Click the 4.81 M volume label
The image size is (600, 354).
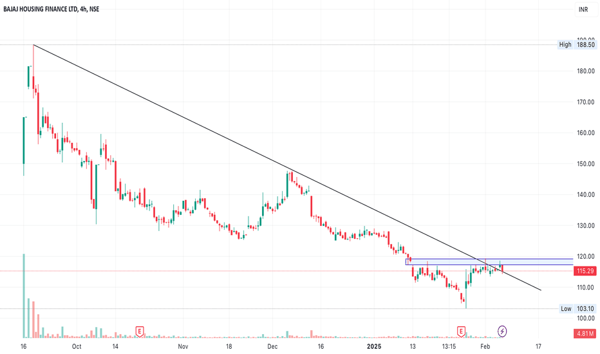click(585, 333)
